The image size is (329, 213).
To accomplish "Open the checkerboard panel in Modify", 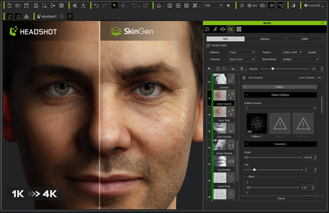I will (x=239, y=29).
